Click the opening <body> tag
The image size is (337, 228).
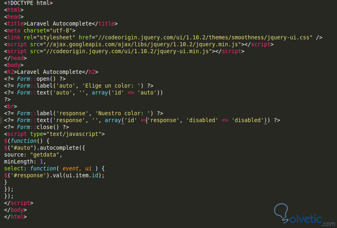14,65
